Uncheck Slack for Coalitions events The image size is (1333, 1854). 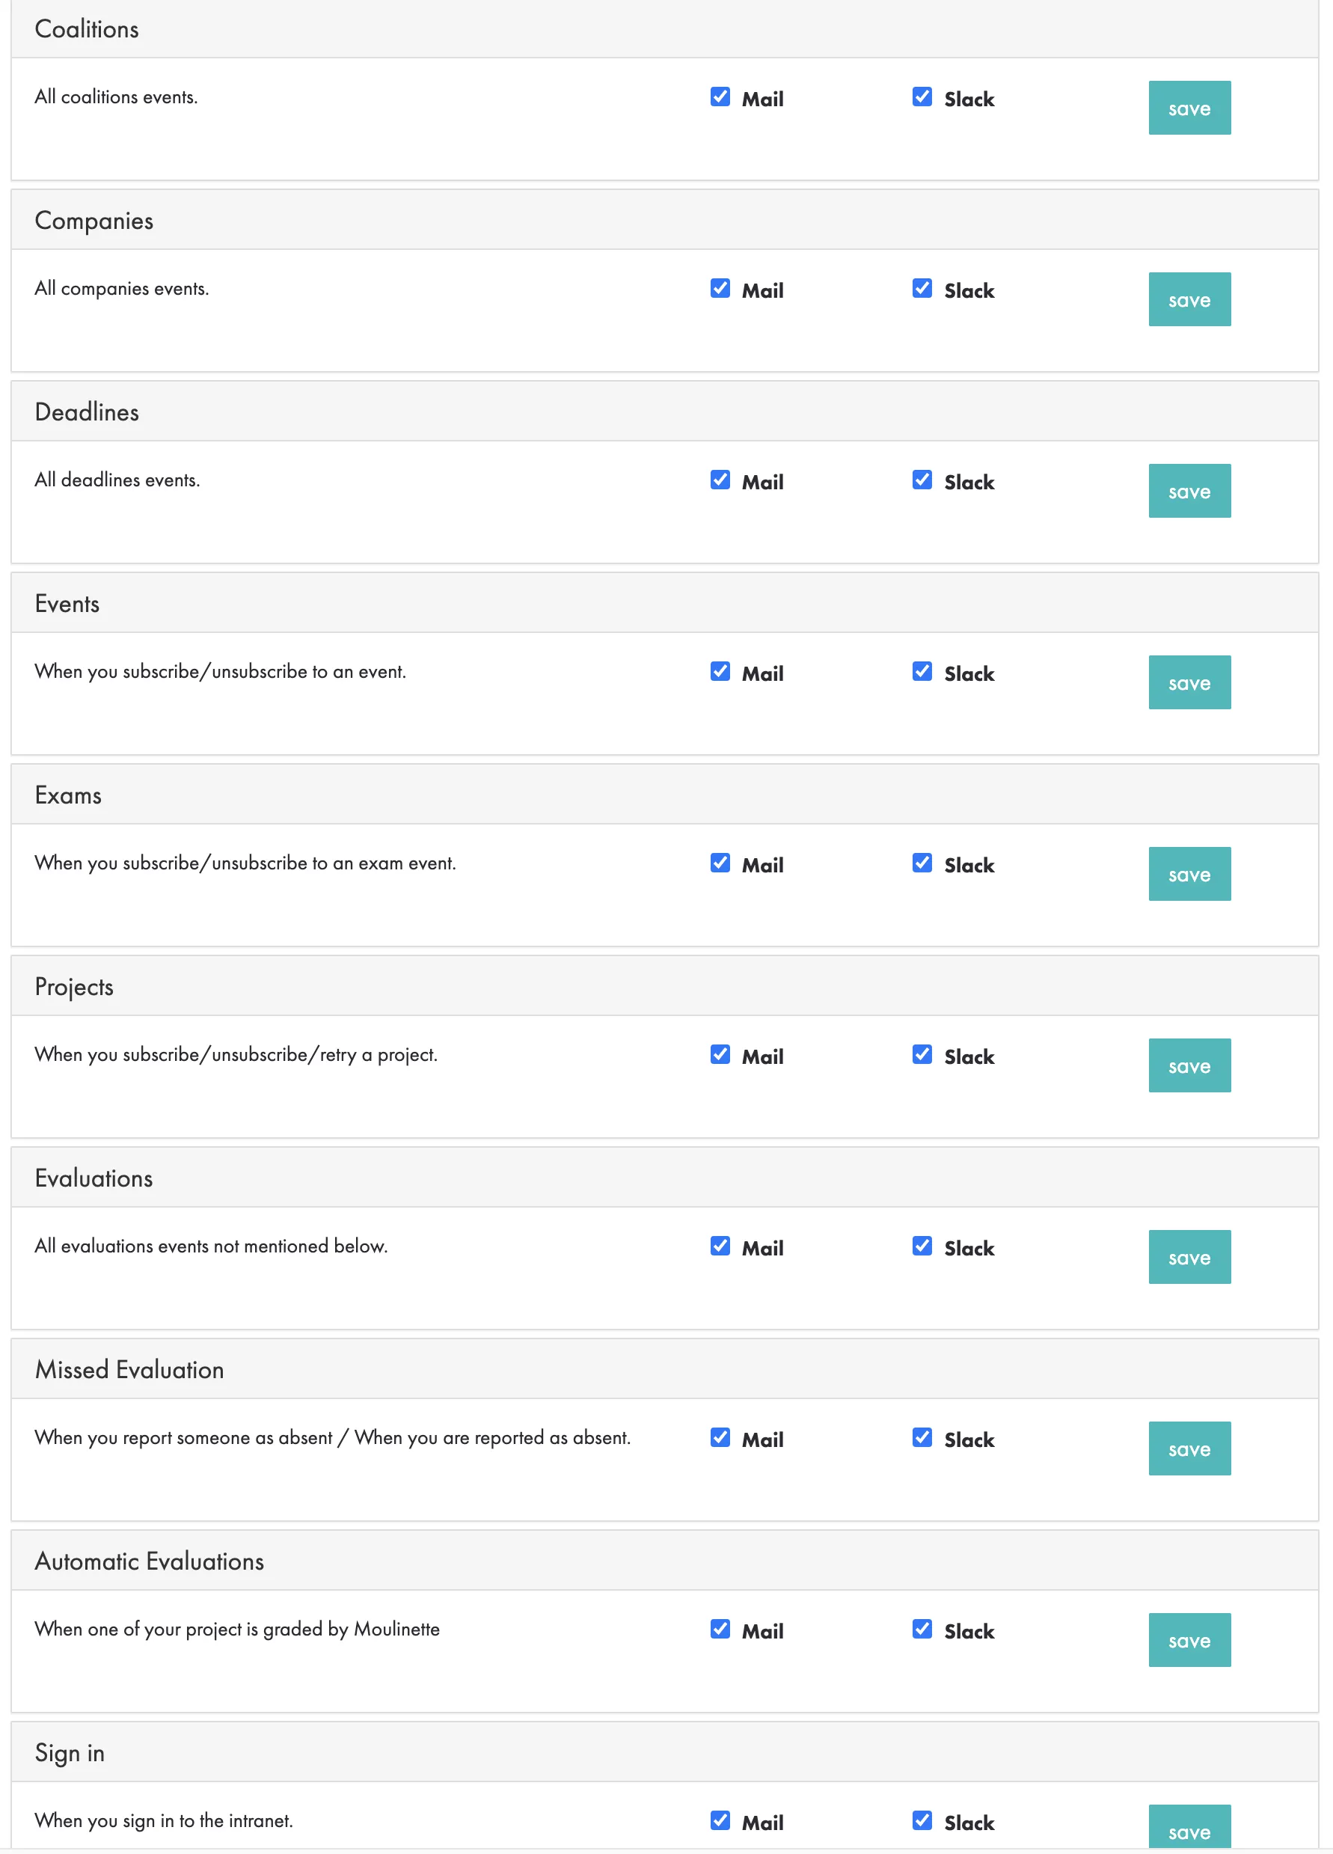(x=922, y=97)
